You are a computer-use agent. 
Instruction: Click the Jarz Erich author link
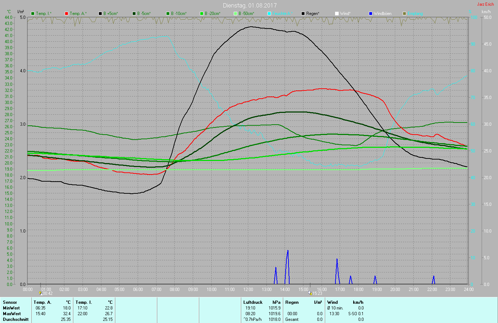485,4
